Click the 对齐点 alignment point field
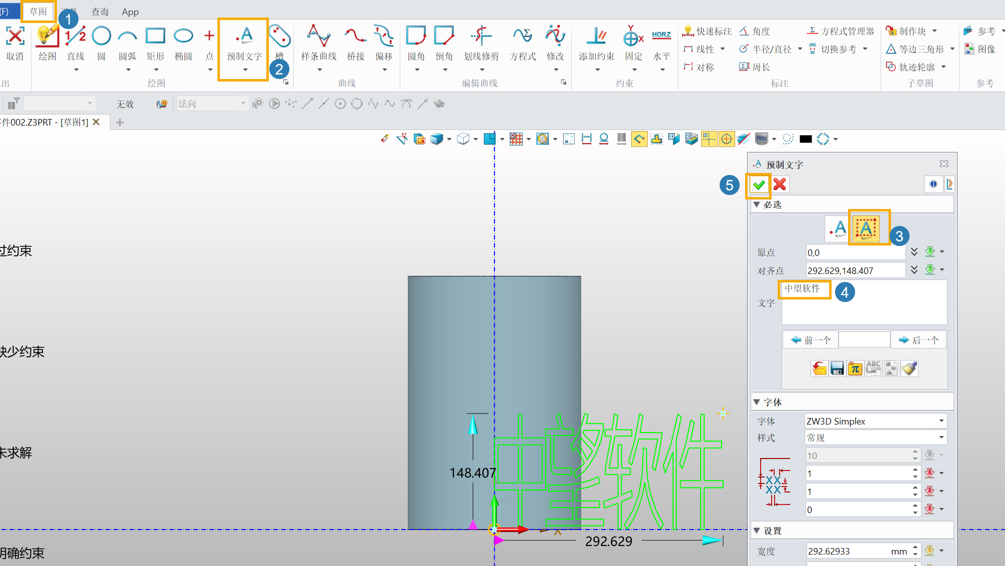This screenshot has height=566, width=1005. click(x=856, y=270)
